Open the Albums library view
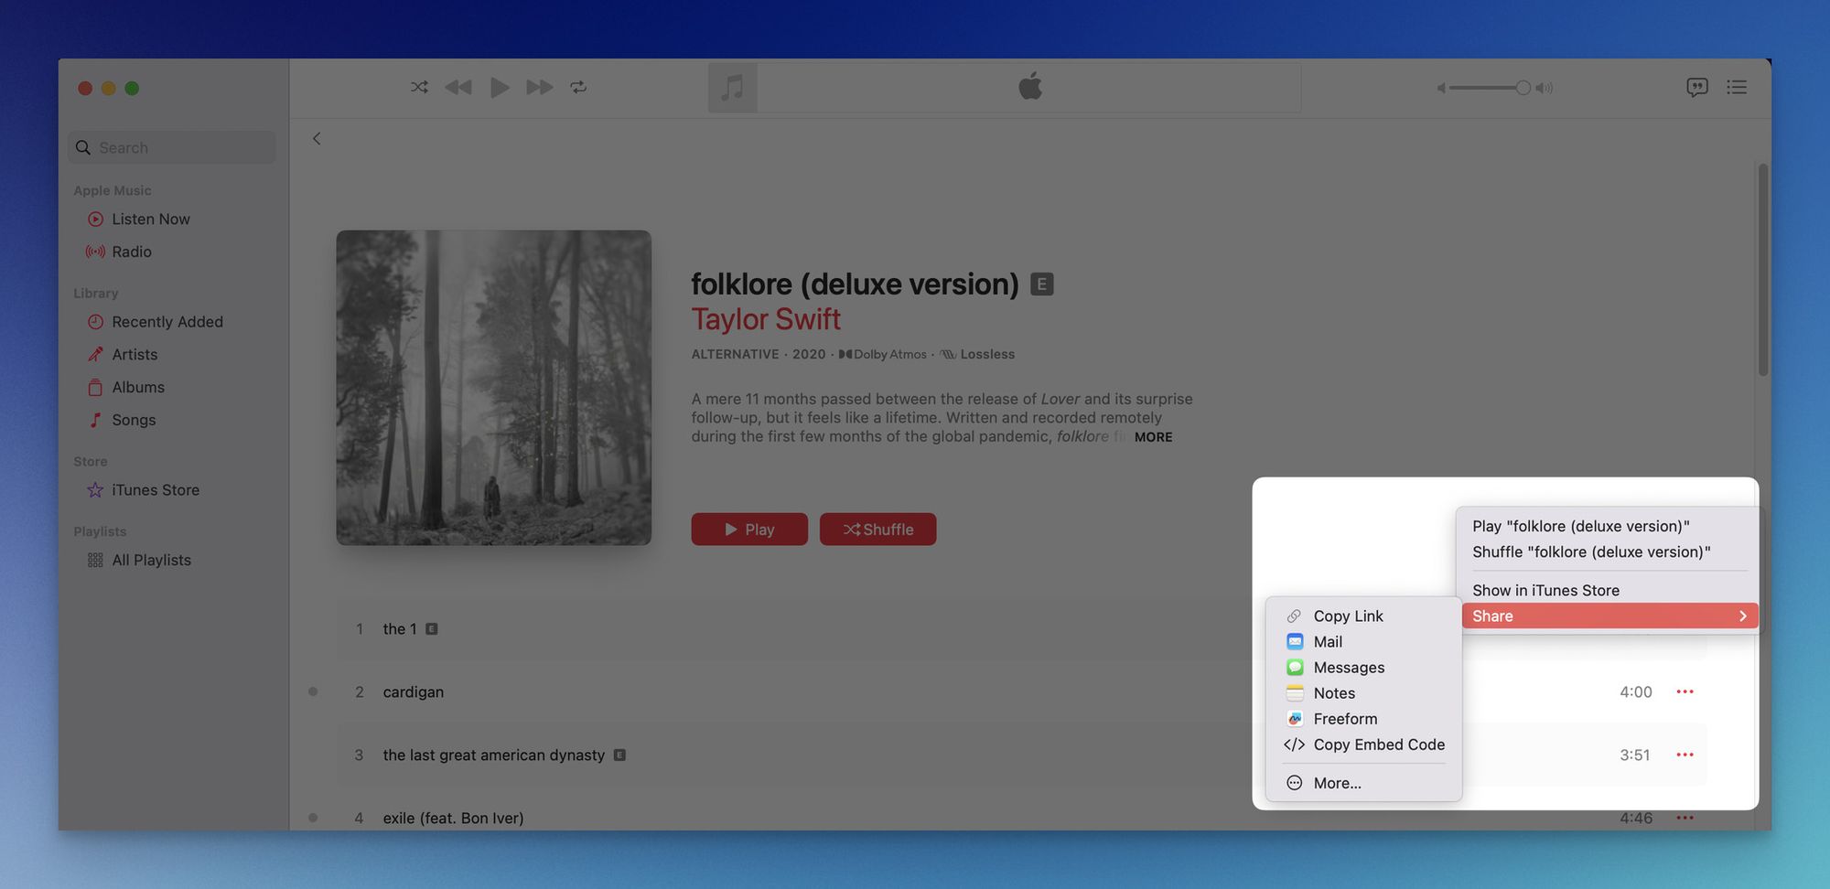 point(138,387)
